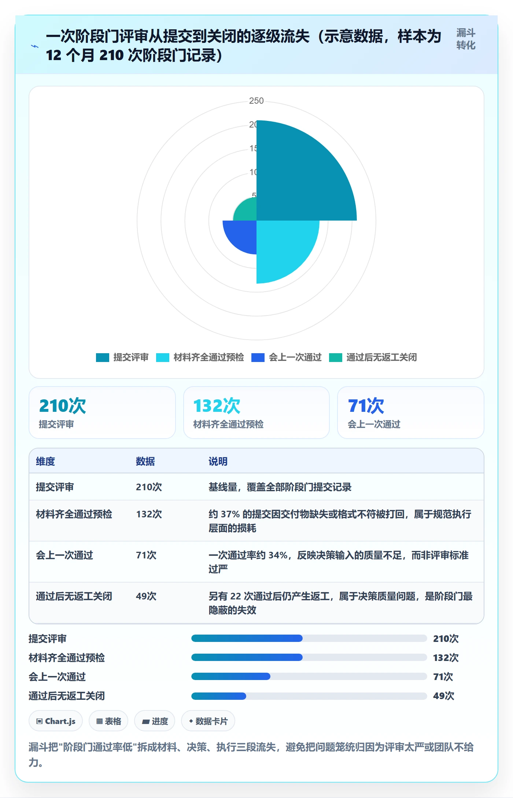Click the 进度 chip
This screenshot has height=798, width=513.
(x=155, y=721)
